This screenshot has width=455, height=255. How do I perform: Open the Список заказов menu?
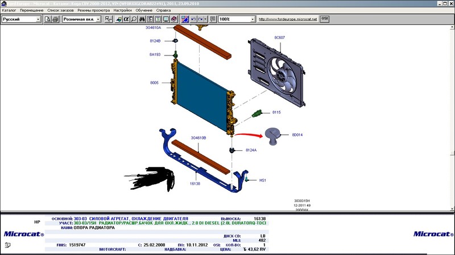point(60,10)
